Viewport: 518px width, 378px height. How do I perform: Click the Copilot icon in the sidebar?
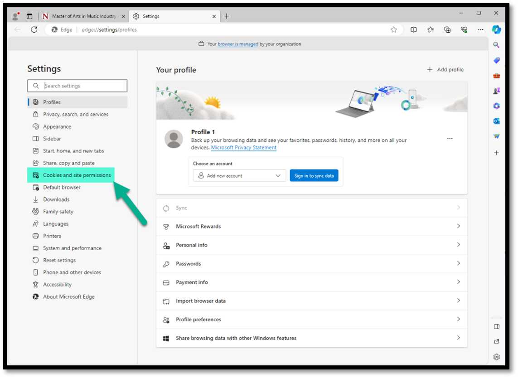click(497, 30)
